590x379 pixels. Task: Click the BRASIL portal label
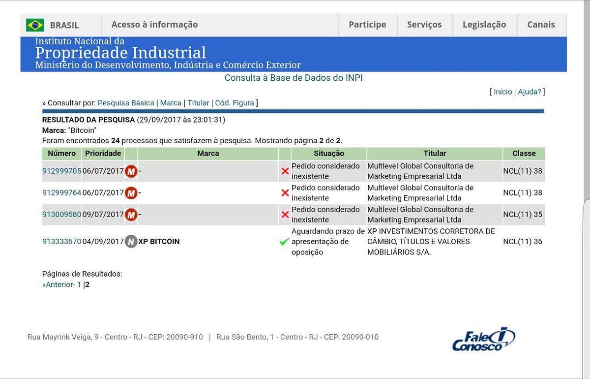pos(64,26)
